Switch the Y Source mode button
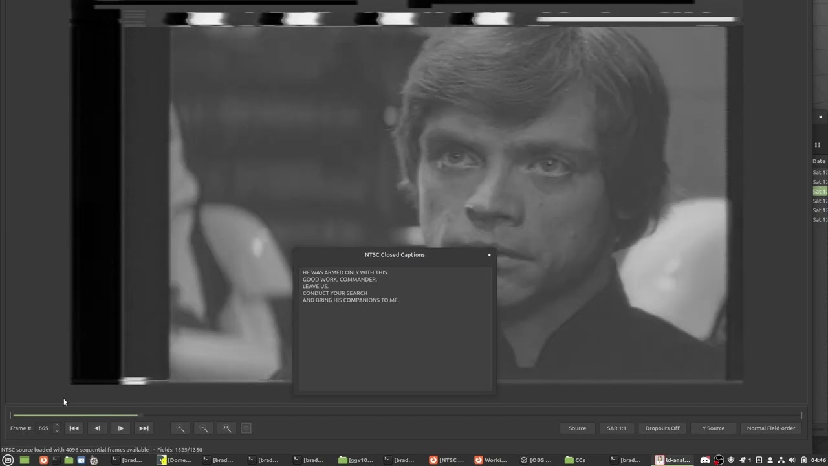This screenshot has width=828, height=466. click(x=714, y=428)
